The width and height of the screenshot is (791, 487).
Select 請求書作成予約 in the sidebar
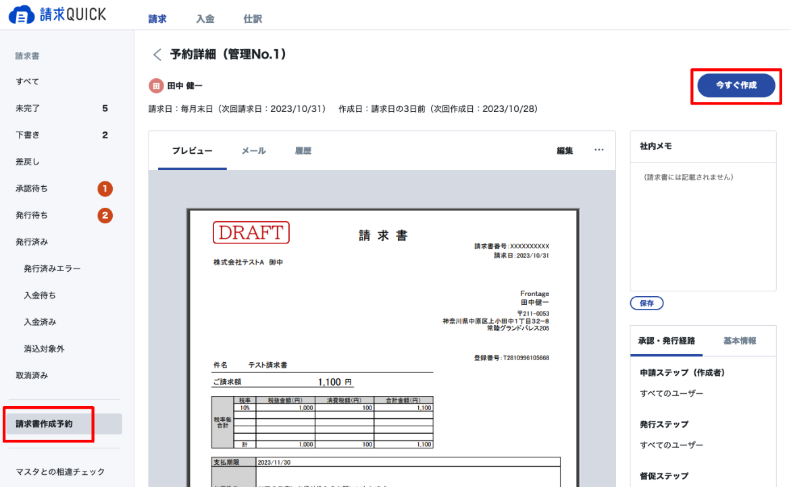(x=63, y=424)
